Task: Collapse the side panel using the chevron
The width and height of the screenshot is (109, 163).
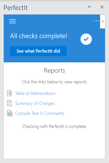Action: 103,22
